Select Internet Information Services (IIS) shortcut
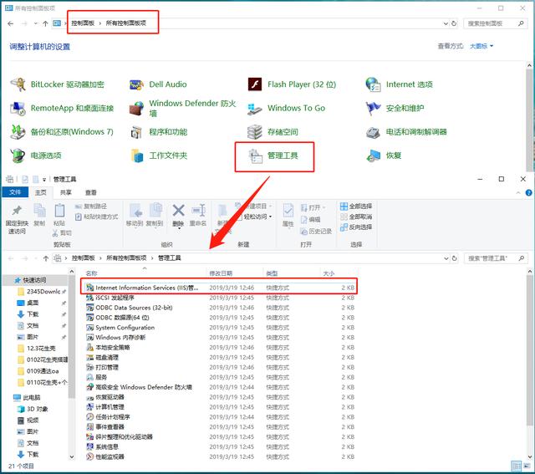535x474 pixels. [x=219, y=288]
